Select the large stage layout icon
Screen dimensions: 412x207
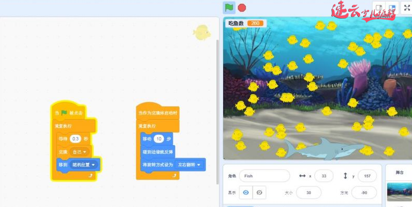point(392,8)
